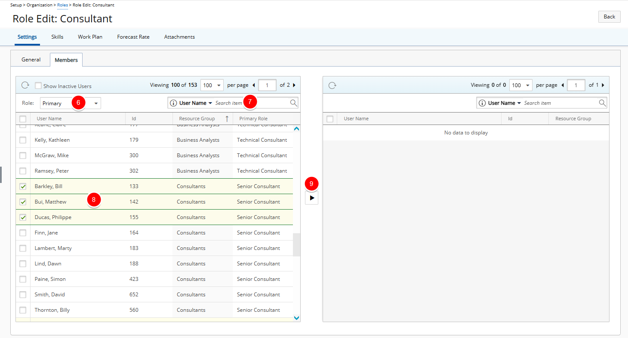
Task: Open left User Name search field dropdown
Action: [196, 103]
